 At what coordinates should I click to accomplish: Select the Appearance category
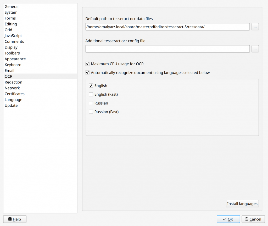pyautogui.click(x=15, y=59)
